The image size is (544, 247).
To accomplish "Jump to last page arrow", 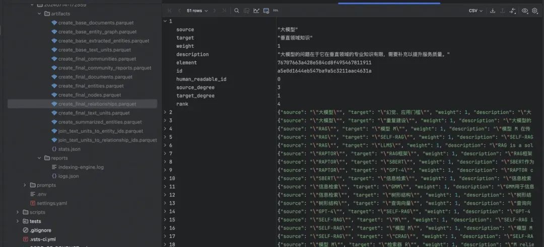I will [x=224, y=11].
